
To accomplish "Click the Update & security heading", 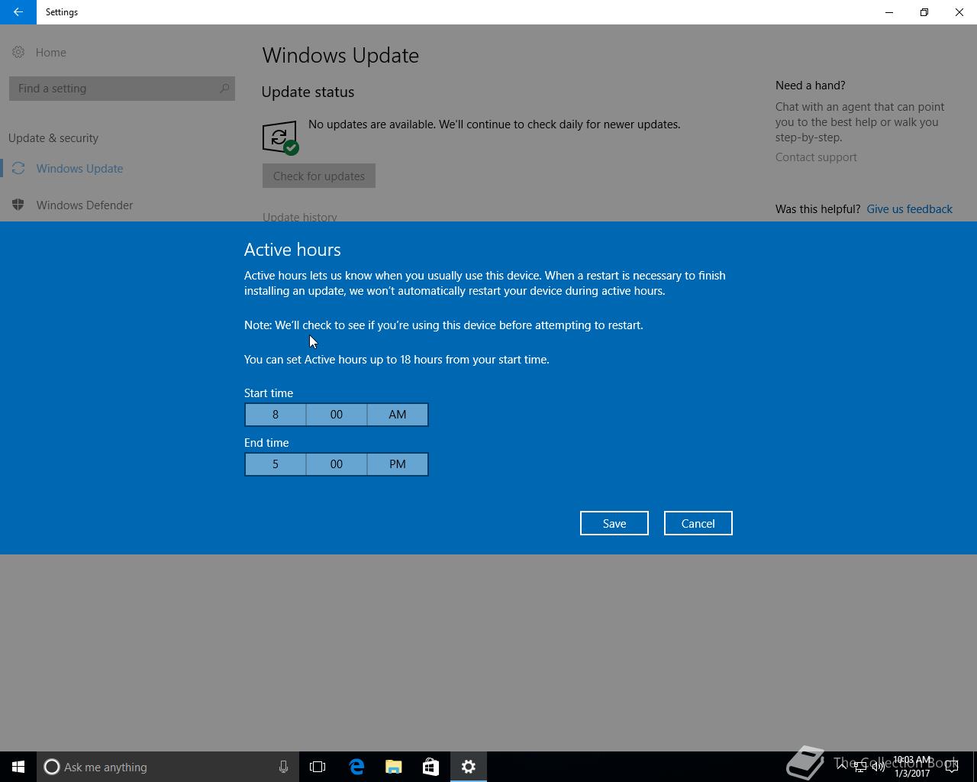I will [53, 138].
